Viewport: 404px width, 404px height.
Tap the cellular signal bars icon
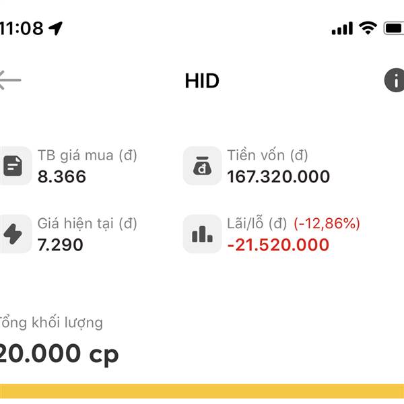[342, 28]
